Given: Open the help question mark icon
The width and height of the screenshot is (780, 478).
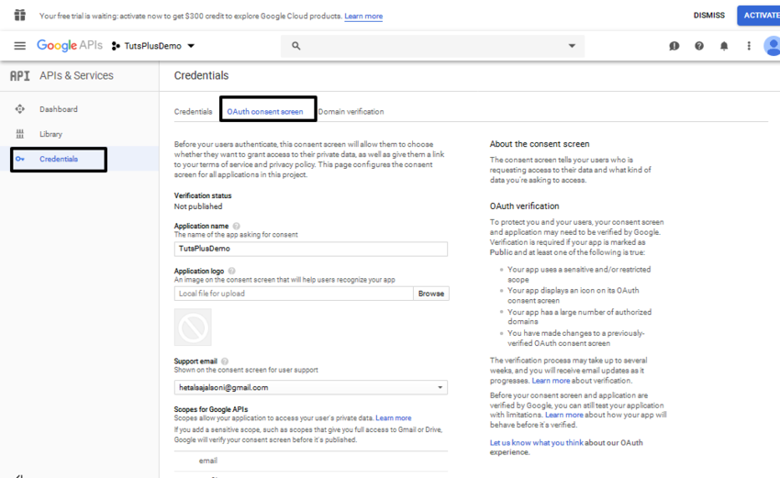Looking at the screenshot, I should pyautogui.click(x=699, y=46).
